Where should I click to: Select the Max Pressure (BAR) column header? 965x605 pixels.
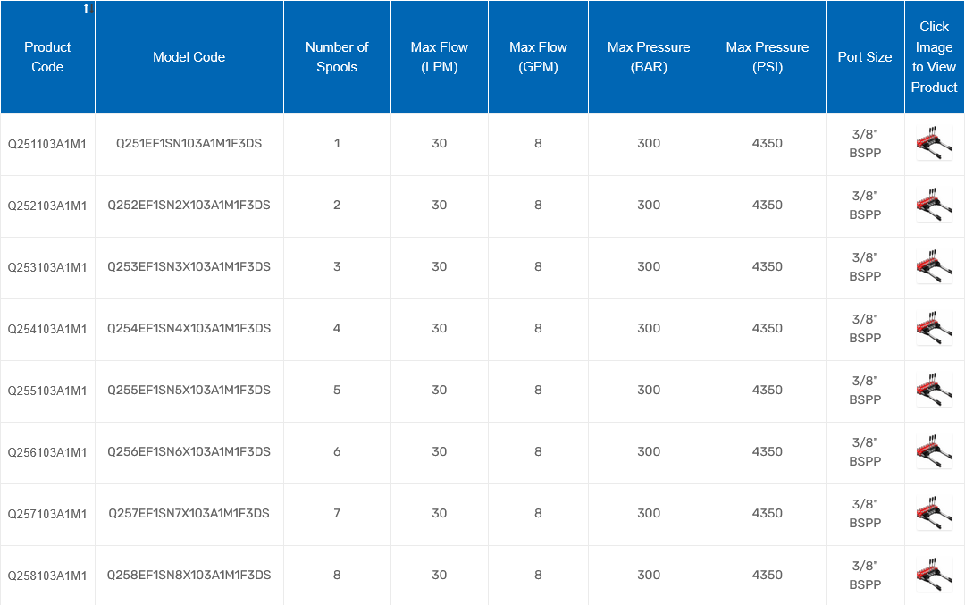click(649, 57)
